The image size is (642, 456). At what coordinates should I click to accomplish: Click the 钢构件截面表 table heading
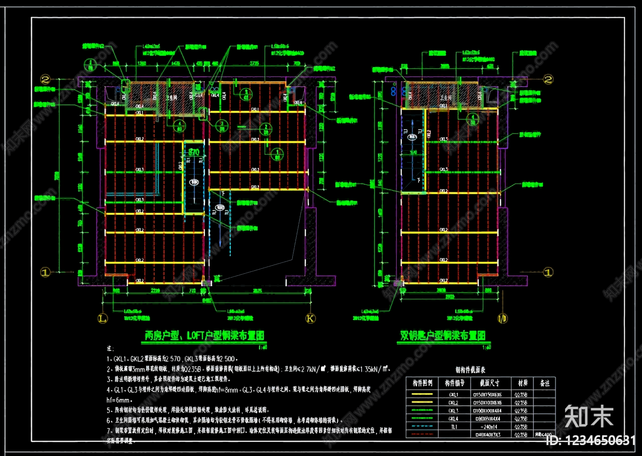point(470,370)
